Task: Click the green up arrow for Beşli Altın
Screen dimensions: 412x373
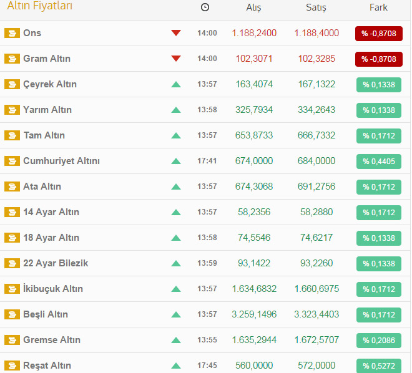Action: [176, 315]
